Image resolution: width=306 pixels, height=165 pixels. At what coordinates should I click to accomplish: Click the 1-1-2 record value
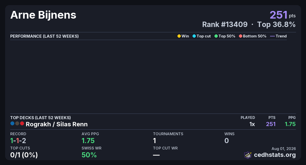pos(18,141)
